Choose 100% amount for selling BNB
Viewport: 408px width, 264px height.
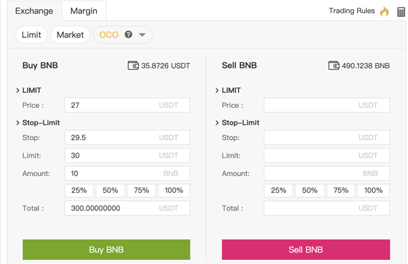pos(373,190)
